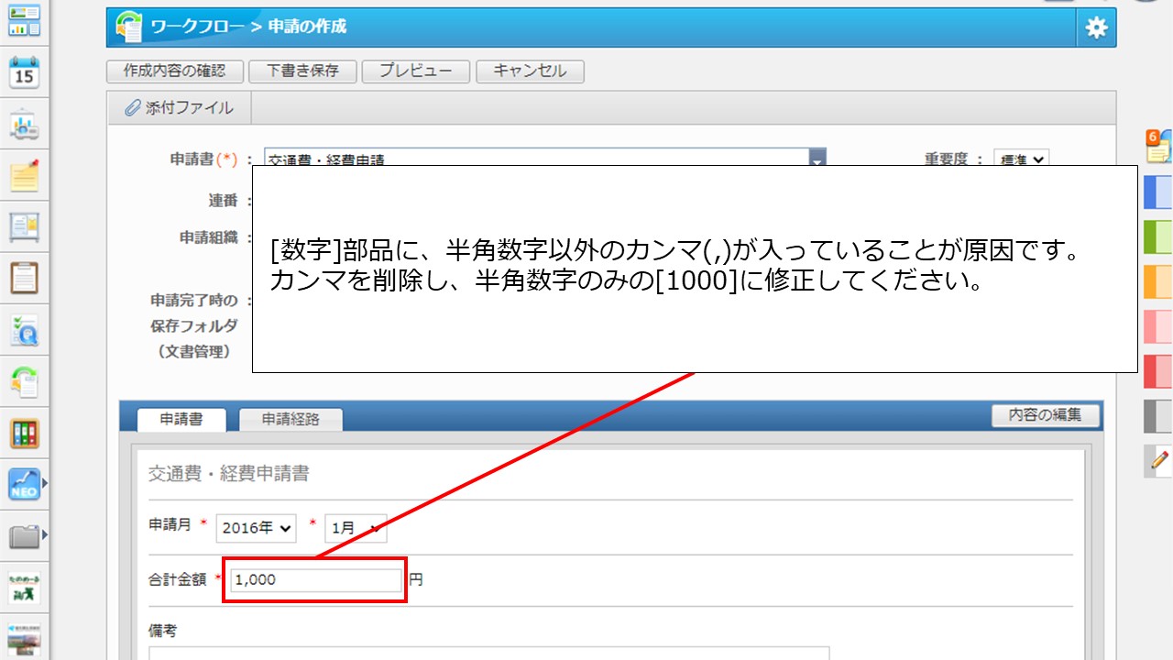Click the プレビュー button
This screenshot has height=660, width=1173.
point(415,71)
